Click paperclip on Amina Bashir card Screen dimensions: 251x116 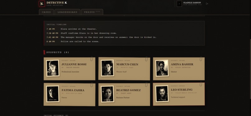coord(201,59)
